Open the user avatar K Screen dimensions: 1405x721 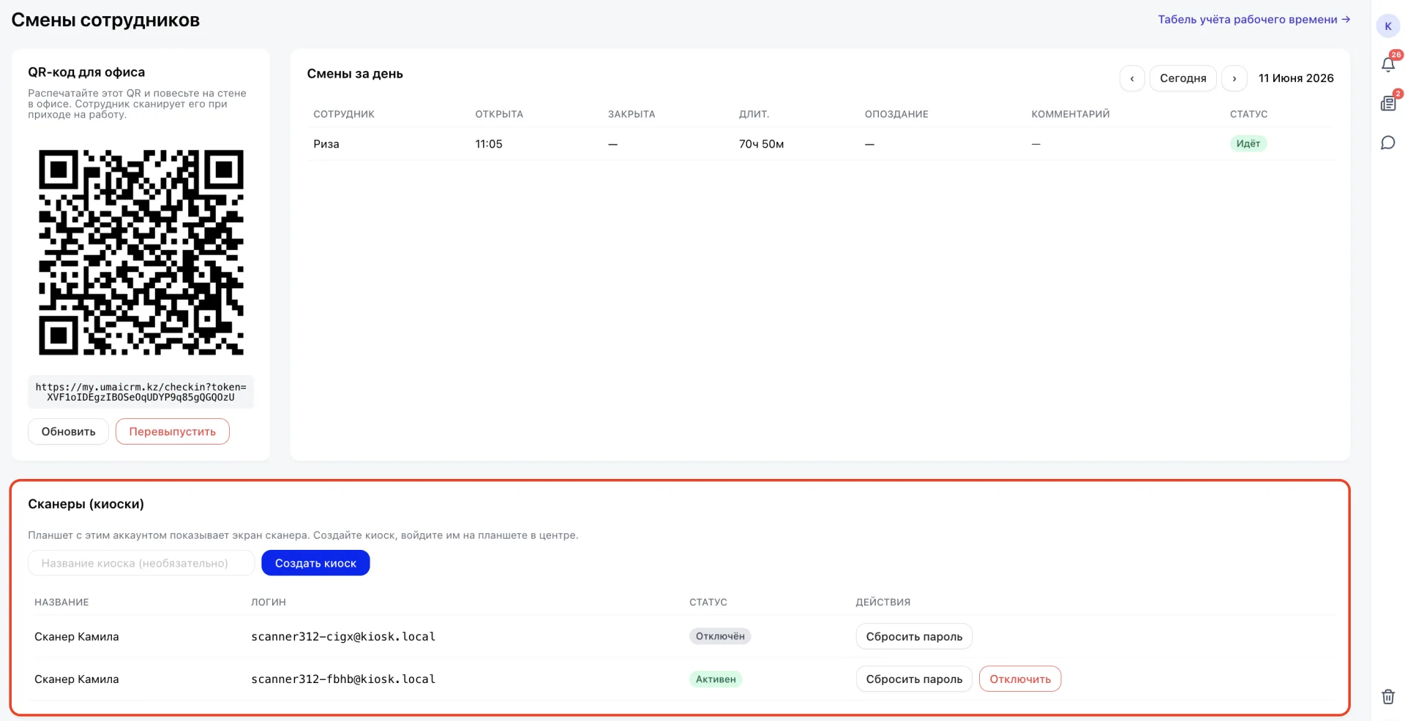click(x=1387, y=26)
